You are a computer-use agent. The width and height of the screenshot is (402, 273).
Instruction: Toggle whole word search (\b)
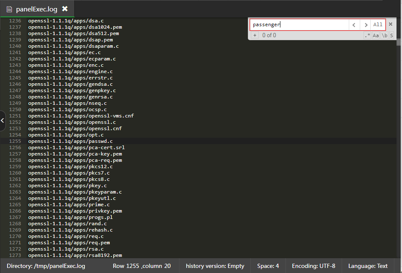[x=384, y=35]
